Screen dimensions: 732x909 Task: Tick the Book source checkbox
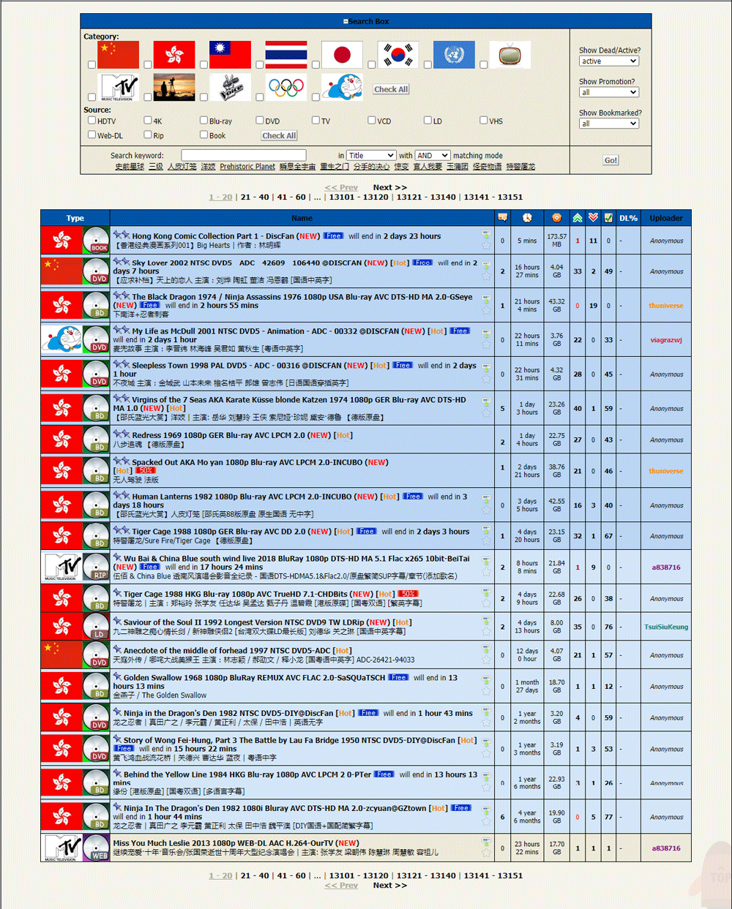tap(204, 135)
